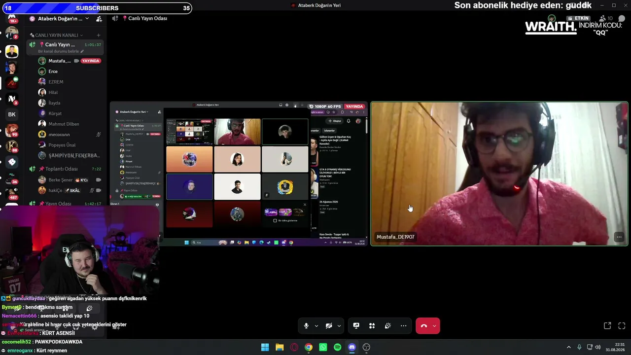Open OBS Studio from taskbar
The image size is (631, 355).
click(366, 347)
